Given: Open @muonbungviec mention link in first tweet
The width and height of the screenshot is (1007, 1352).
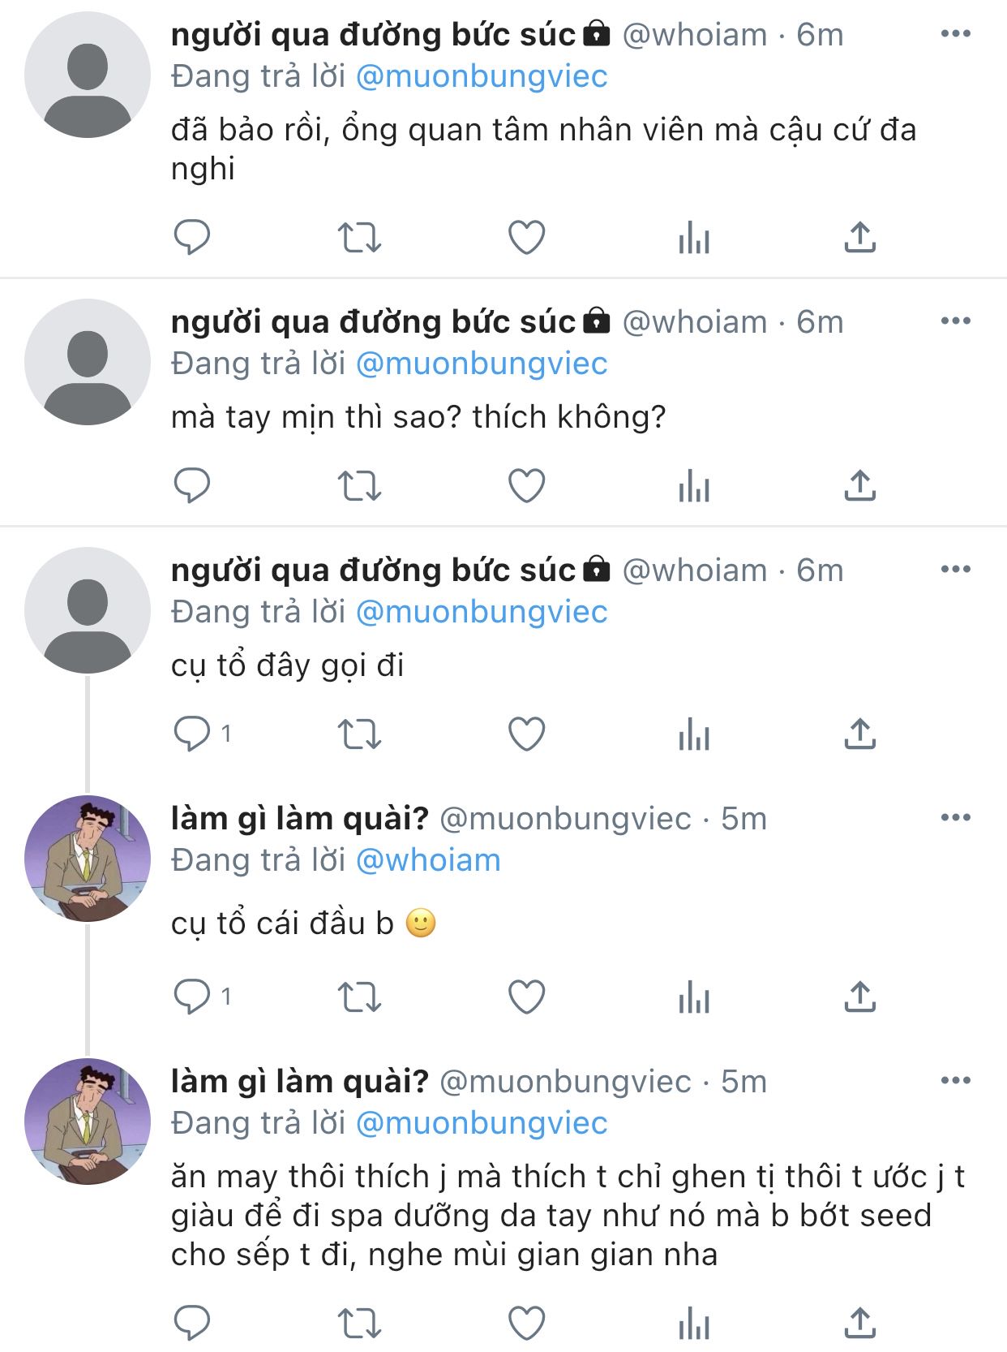Looking at the screenshot, I should (x=482, y=76).
